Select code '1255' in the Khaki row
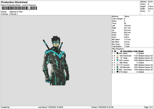Image resolution: width=154 pixels, height=109 pixels. tap(136, 58)
